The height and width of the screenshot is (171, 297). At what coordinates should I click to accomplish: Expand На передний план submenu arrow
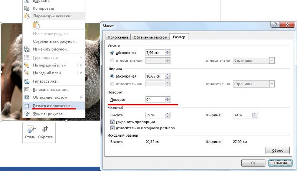[x=81, y=65]
